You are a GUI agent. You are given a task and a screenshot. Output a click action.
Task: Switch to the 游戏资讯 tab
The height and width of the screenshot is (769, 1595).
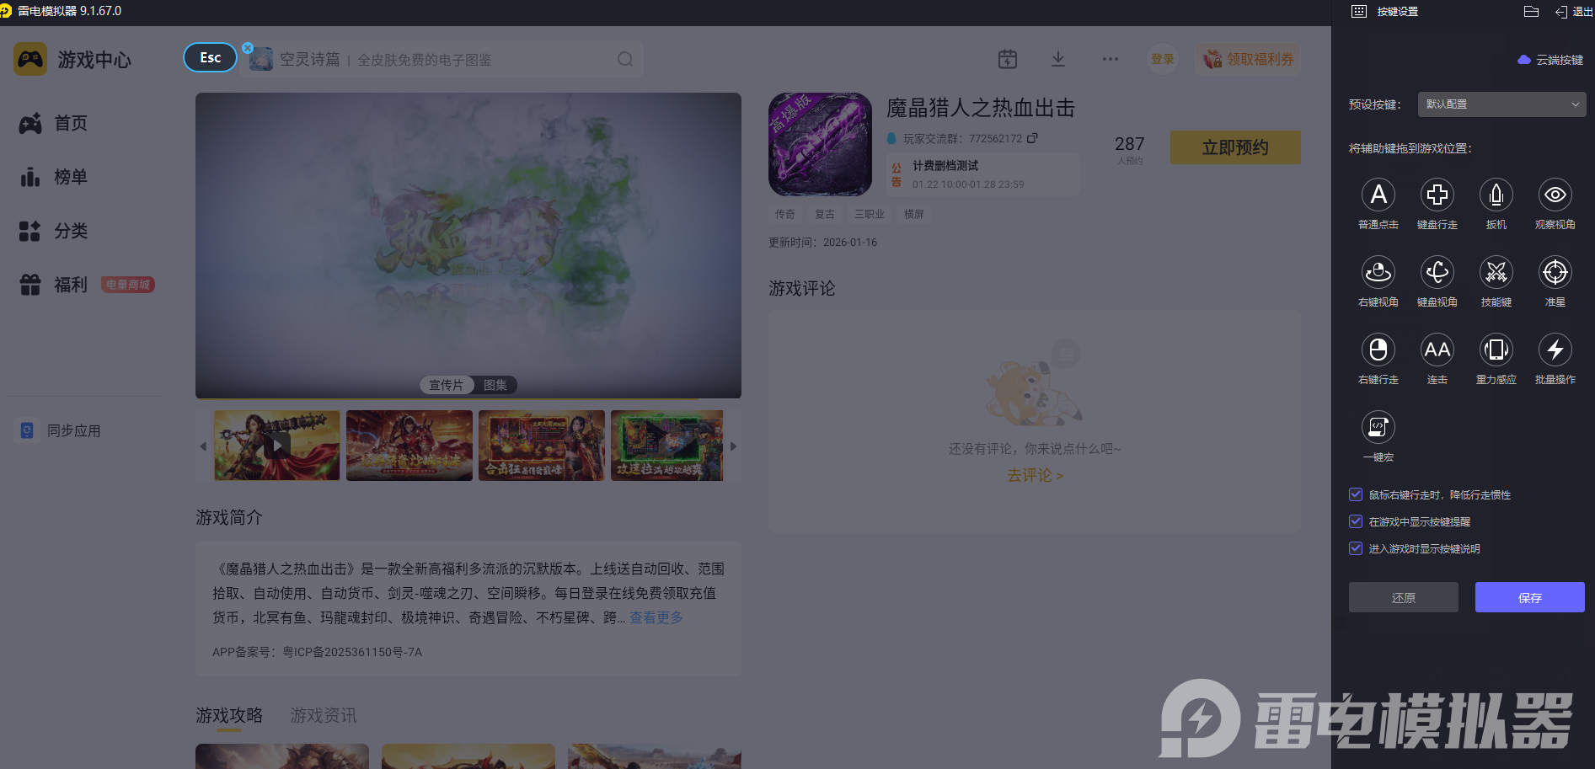point(324,715)
